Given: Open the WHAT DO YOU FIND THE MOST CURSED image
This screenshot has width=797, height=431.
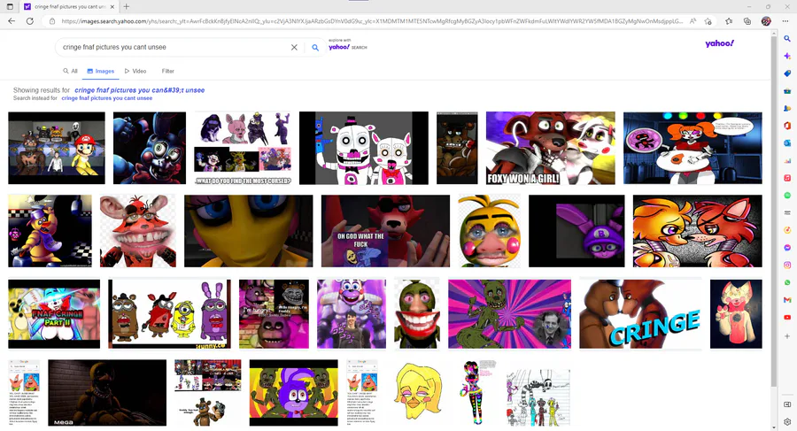Looking at the screenshot, I should pos(243,148).
